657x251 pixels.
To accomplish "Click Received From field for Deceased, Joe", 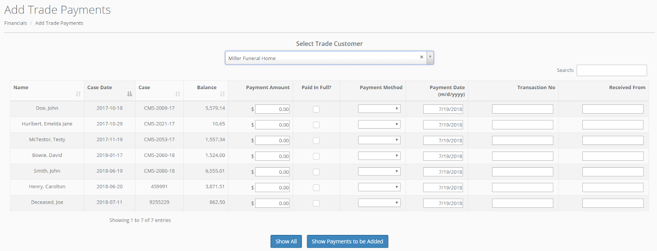I will point(613,203).
